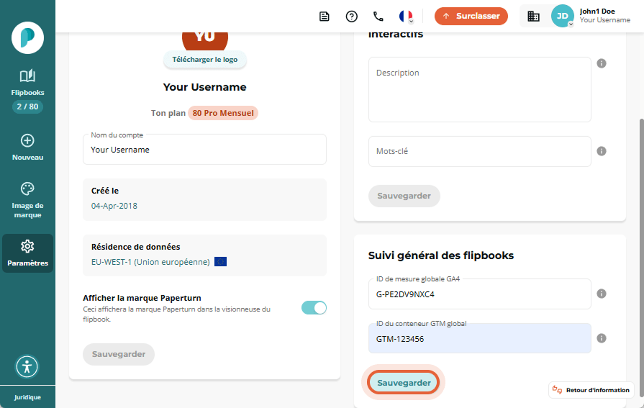The height and width of the screenshot is (408, 644).
Task: Save the Suivi général des flipbooks settings
Action: click(404, 383)
